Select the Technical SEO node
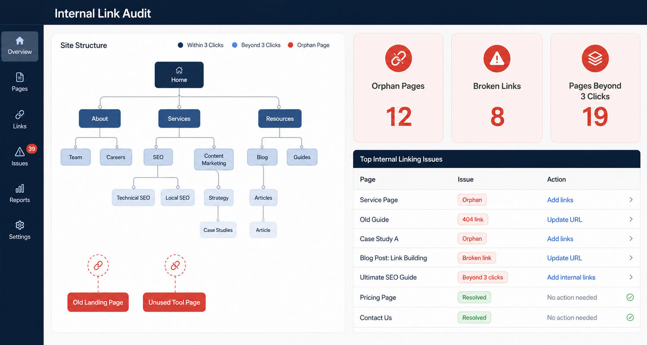This screenshot has height=345, width=647. pos(133,198)
